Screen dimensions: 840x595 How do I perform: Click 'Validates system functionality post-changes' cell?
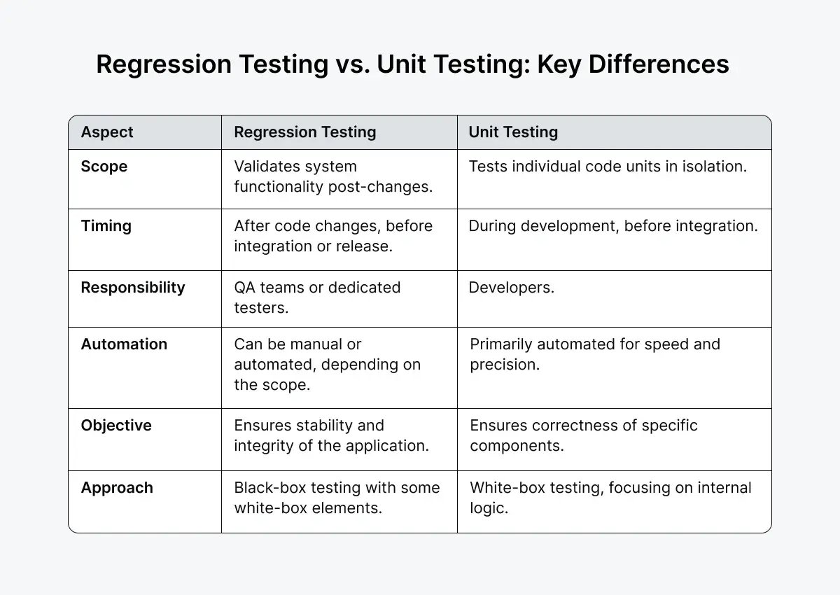pos(332,176)
